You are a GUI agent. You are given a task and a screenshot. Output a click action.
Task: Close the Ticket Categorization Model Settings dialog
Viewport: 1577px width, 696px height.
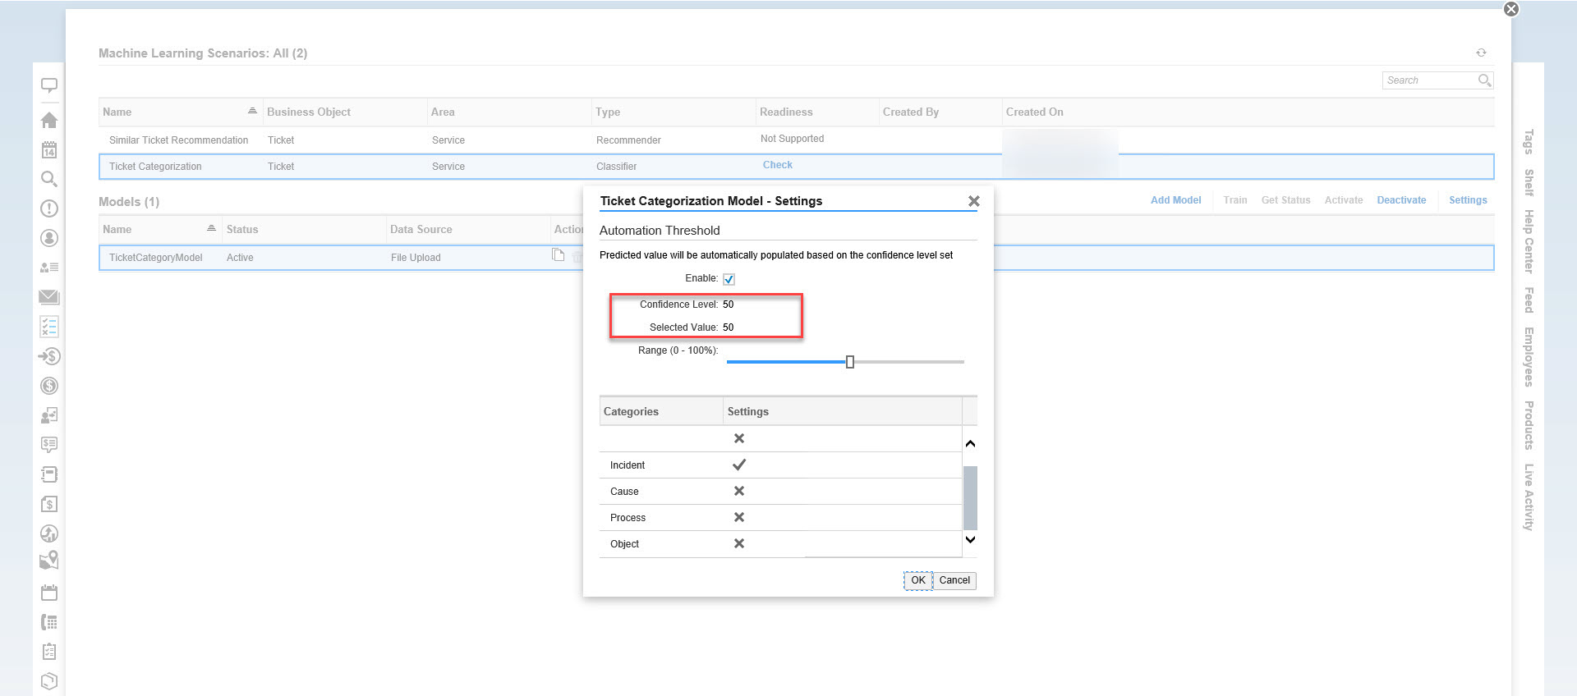click(x=973, y=201)
